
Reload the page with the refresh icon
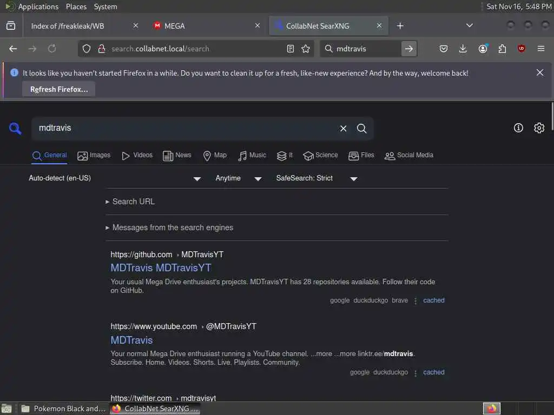(x=52, y=49)
